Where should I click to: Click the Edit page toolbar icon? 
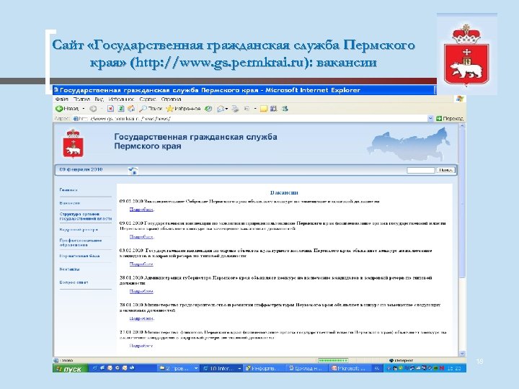tap(247, 109)
